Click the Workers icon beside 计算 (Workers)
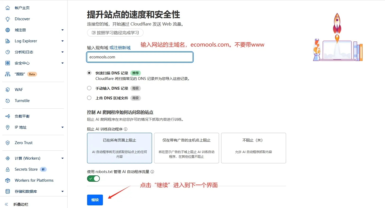This screenshot has width=385, height=208. pyautogui.click(x=8, y=158)
